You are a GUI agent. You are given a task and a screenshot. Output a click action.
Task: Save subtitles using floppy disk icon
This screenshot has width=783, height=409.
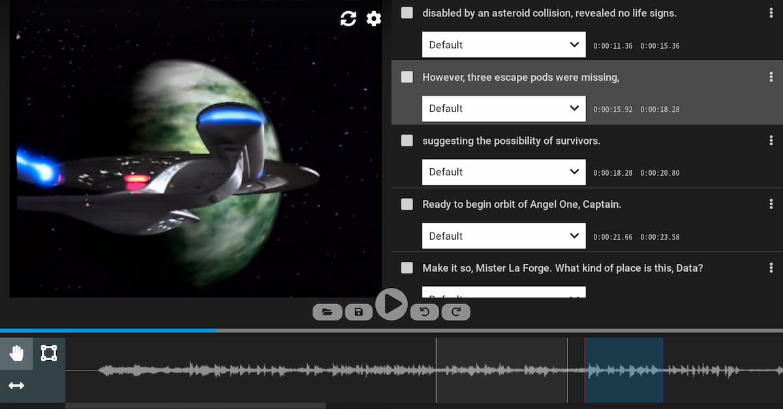358,312
